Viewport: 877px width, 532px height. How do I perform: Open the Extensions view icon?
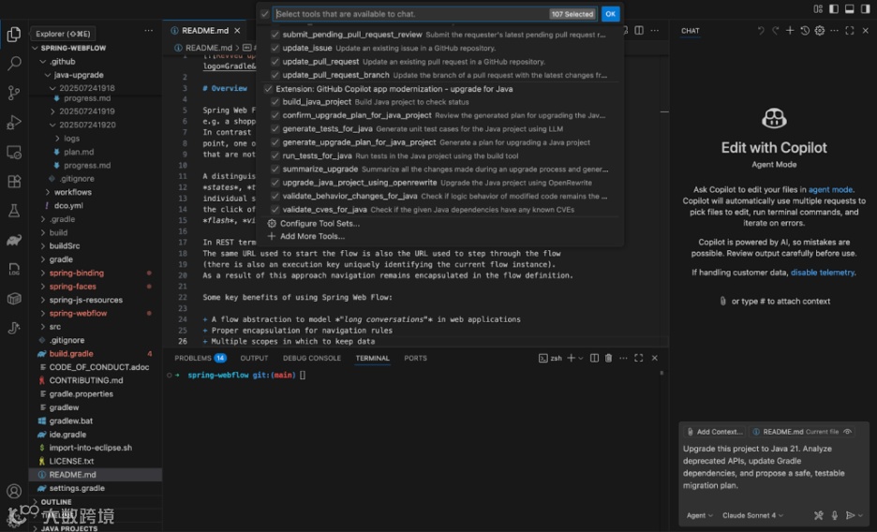14,181
